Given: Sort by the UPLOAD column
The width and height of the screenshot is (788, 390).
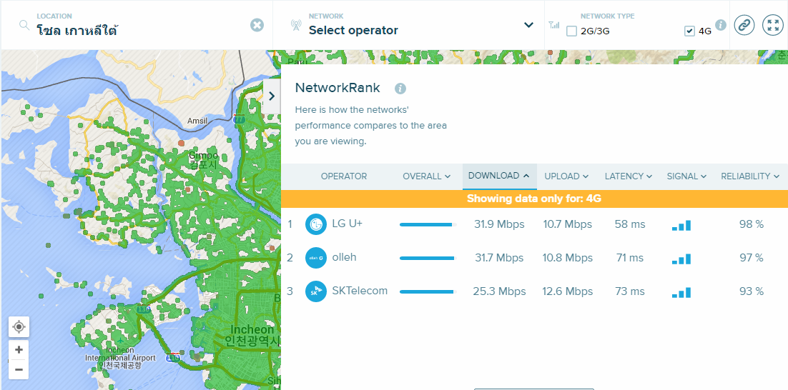Looking at the screenshot, I should pos(566,176).
